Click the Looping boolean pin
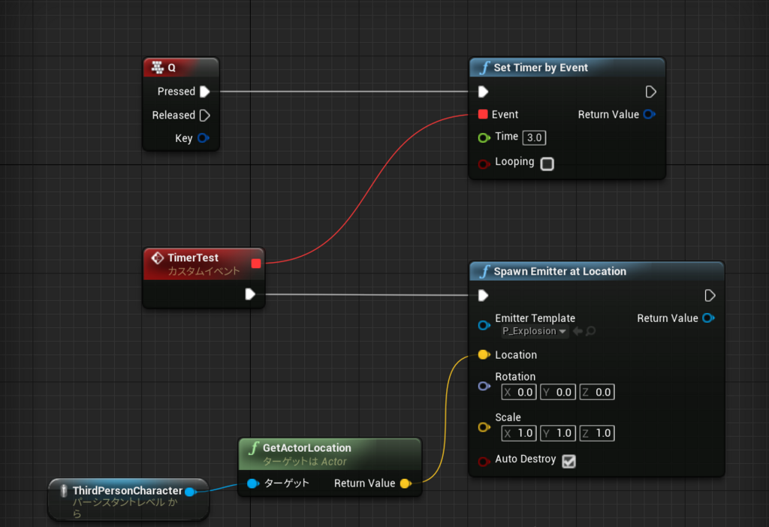 tap(484, 164)
